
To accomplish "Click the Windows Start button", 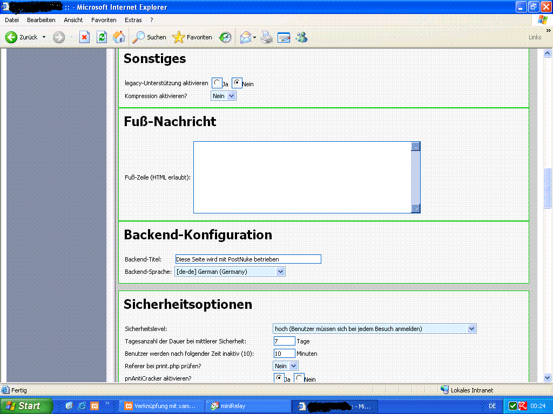I will point(26,406).
